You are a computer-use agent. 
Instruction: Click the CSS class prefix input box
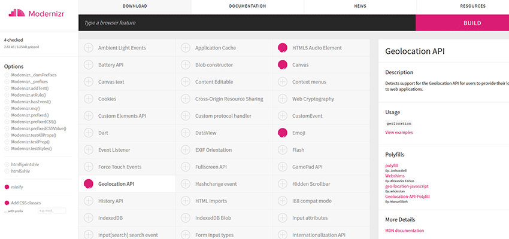(x=51, y=210)
